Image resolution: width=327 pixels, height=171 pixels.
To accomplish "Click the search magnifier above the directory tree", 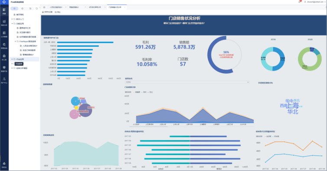I will (x=37, y=9).
